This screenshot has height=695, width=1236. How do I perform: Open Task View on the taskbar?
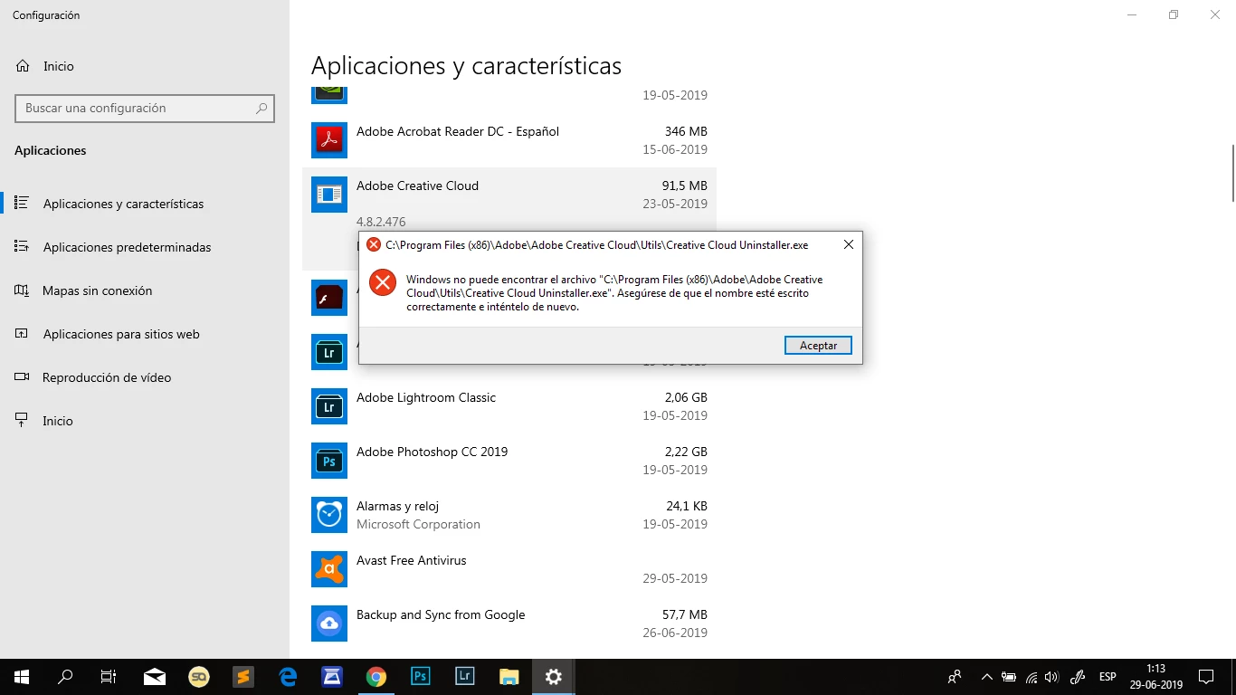(x=109, y=677)
